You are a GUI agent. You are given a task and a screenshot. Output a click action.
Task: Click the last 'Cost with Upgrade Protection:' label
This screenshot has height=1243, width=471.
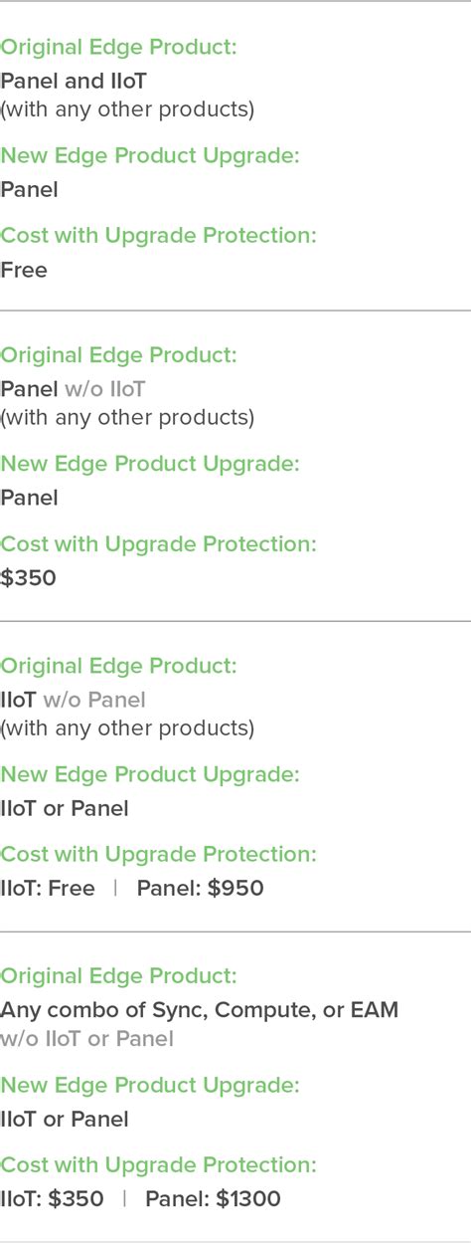click(158, 1165)
